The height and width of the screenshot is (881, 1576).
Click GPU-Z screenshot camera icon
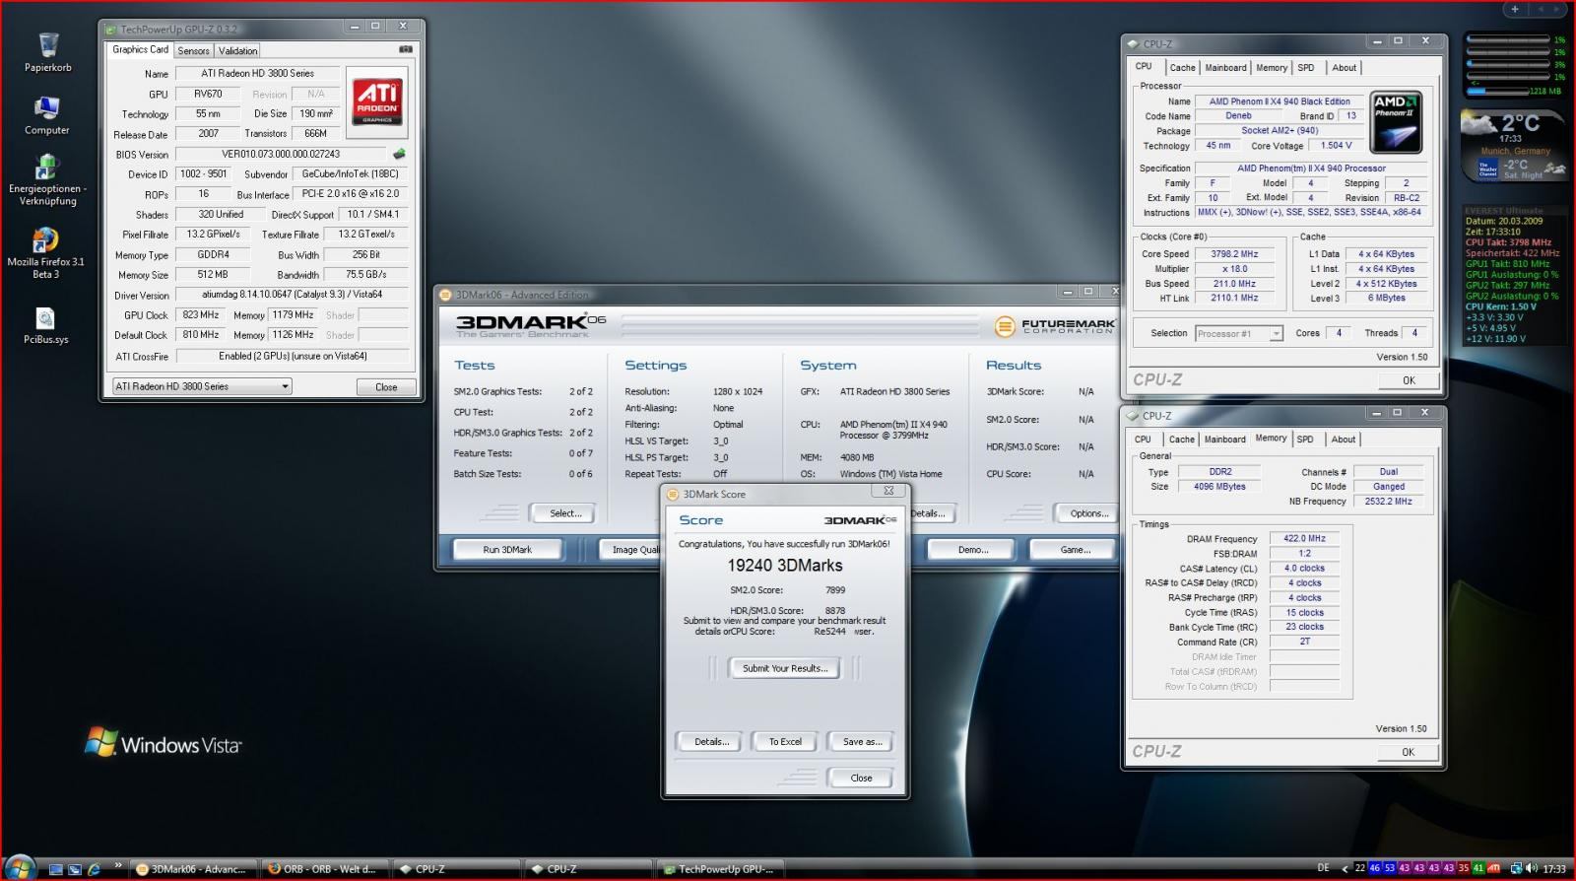tap(406, 49)
